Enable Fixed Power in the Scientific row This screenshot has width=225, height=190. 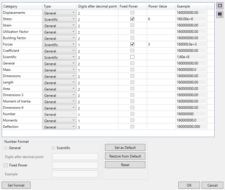coord(132,57)
